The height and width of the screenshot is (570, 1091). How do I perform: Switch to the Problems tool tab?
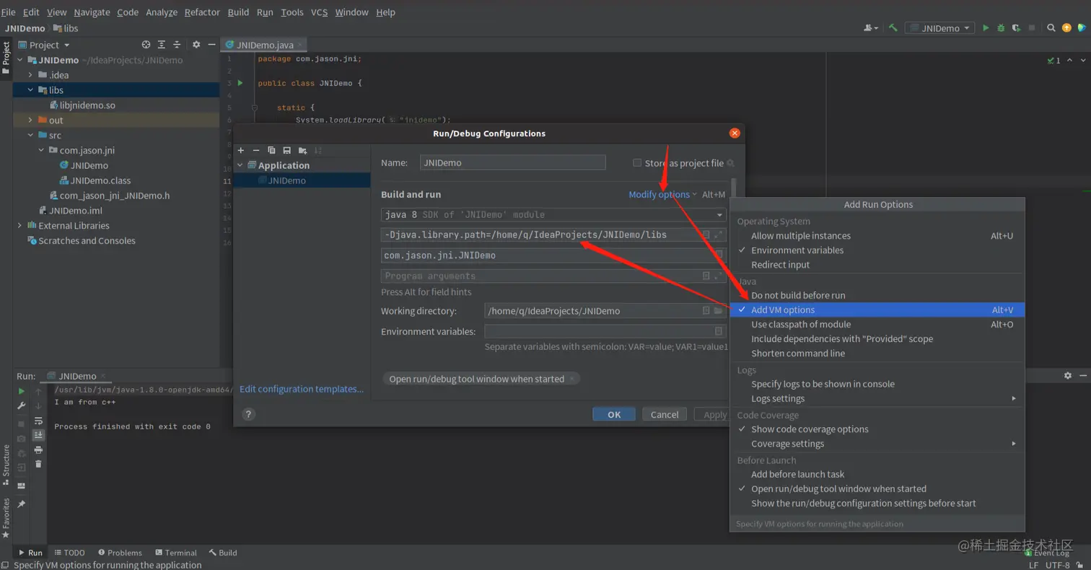[x=120, y=553]
